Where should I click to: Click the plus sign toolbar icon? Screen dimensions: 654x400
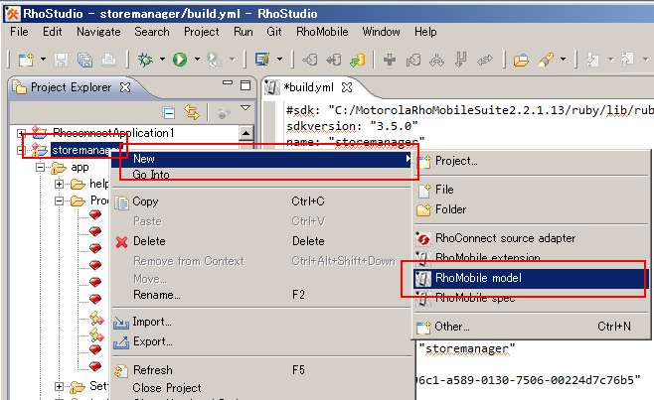click(x=390, y=60)
